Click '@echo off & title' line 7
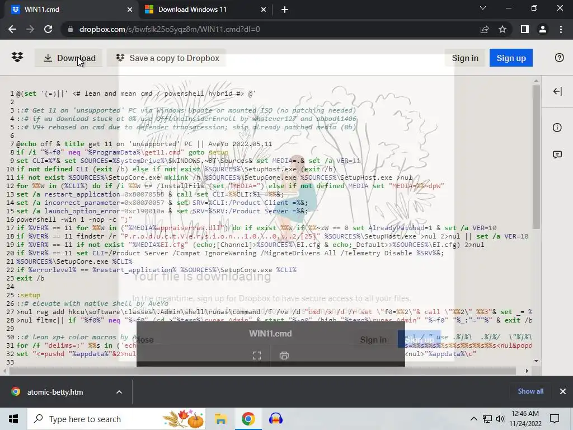 click(50, 144)
